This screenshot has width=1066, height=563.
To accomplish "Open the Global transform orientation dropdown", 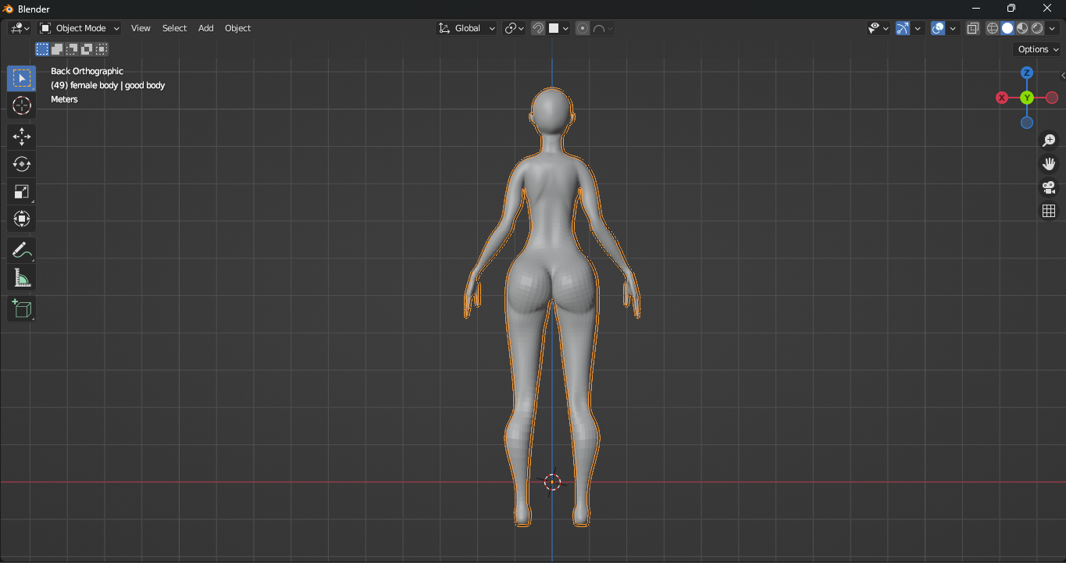I will coord(466,28).
